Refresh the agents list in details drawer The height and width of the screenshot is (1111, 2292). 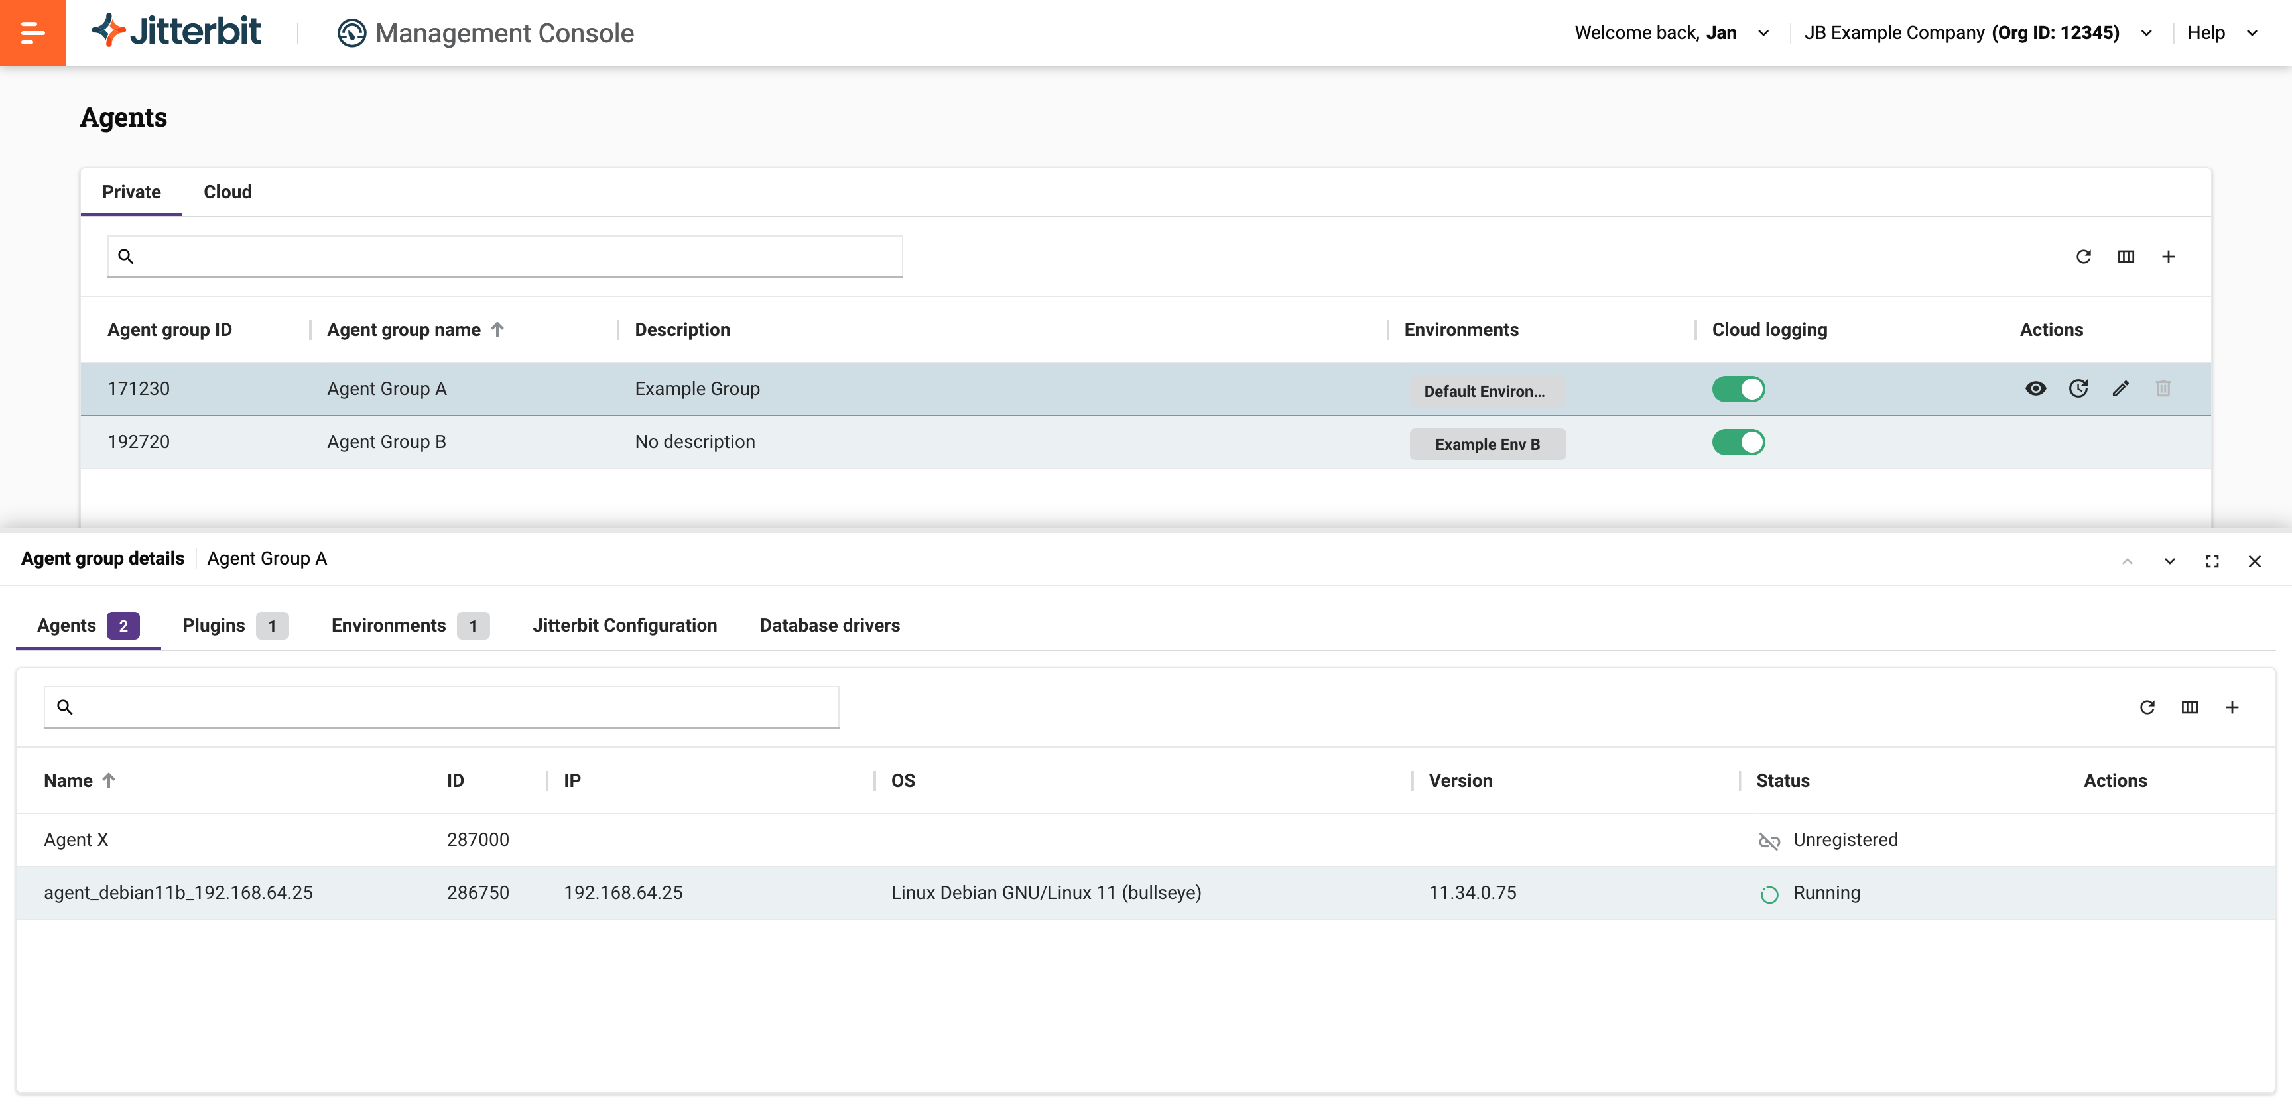pos(2147,707)
